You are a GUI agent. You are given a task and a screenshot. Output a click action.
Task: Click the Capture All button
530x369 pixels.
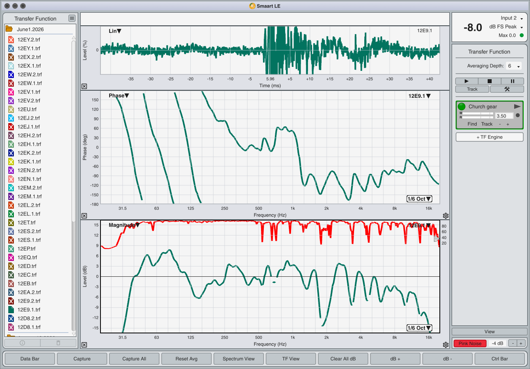coord(134,359)
